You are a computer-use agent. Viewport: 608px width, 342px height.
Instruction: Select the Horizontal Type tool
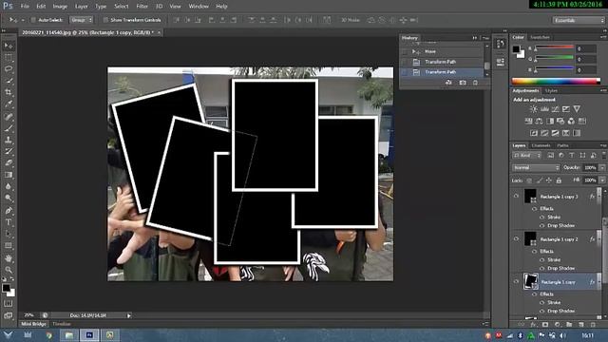[9, 222]
